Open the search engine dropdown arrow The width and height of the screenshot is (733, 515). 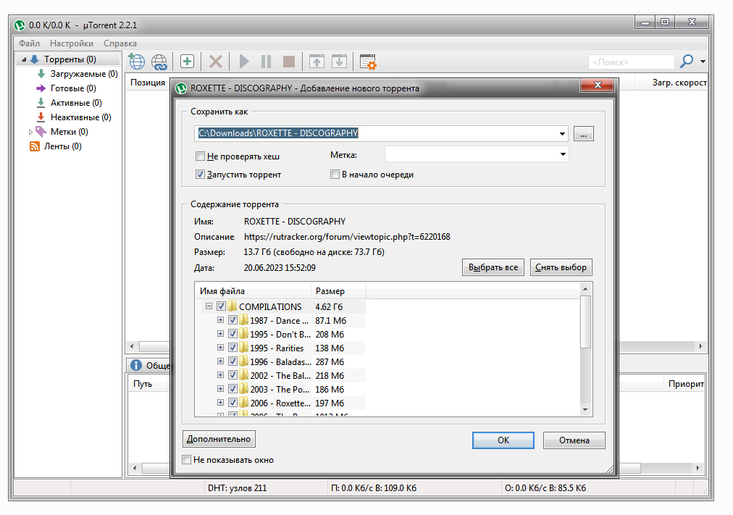click(703, 62)
